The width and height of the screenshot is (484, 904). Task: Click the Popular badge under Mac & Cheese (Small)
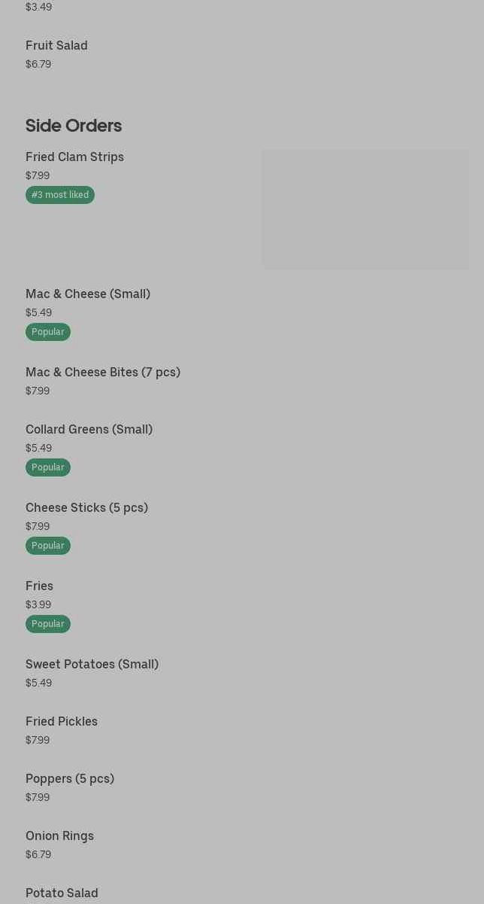(x=48, y=332)
